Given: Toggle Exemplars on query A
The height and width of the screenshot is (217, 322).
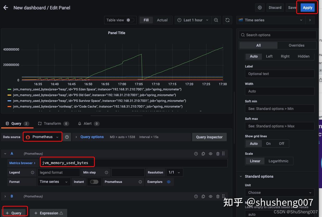Looking at the screenshot, I should [x=168, y=182].
